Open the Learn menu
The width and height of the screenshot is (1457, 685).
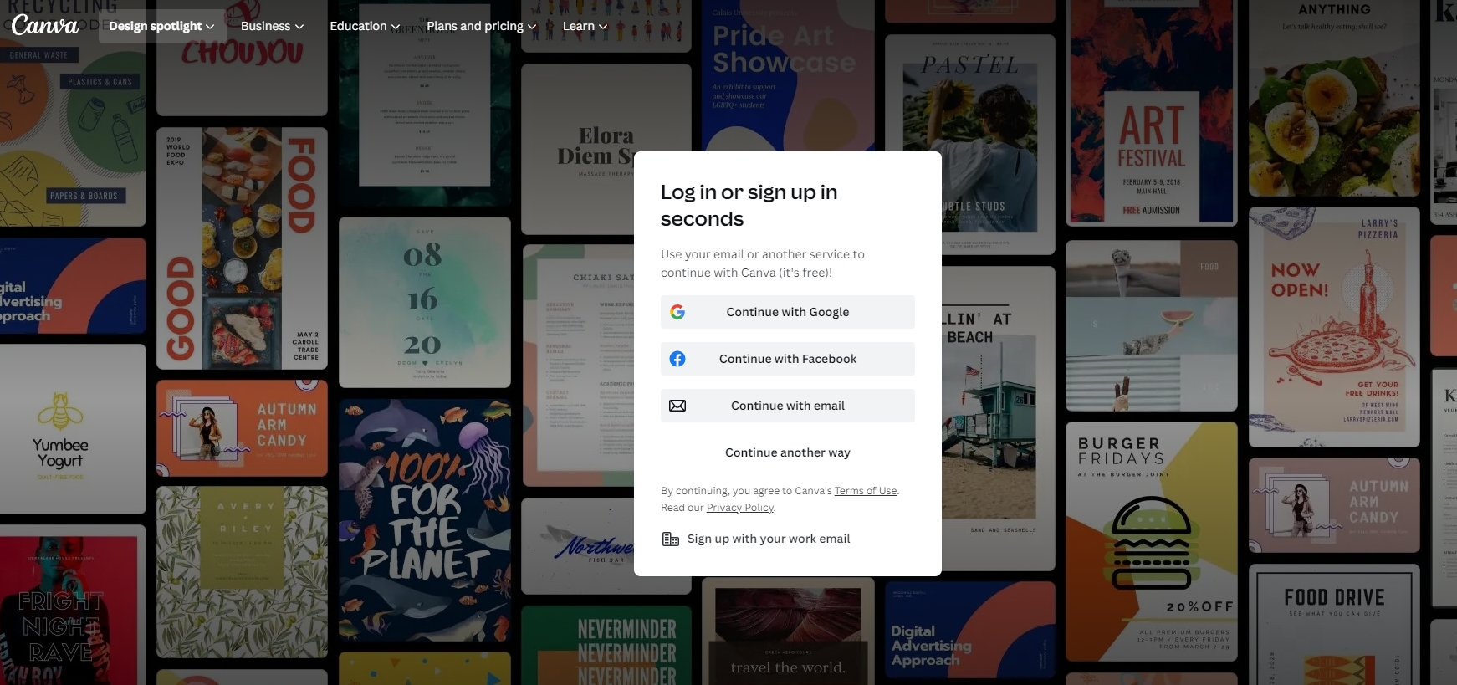click(585, 26)
